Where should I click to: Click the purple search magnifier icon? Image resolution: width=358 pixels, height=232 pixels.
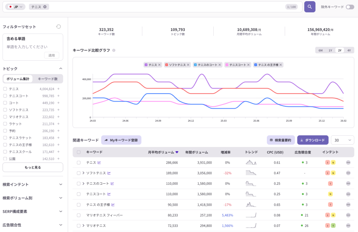[x=309, y=7]
